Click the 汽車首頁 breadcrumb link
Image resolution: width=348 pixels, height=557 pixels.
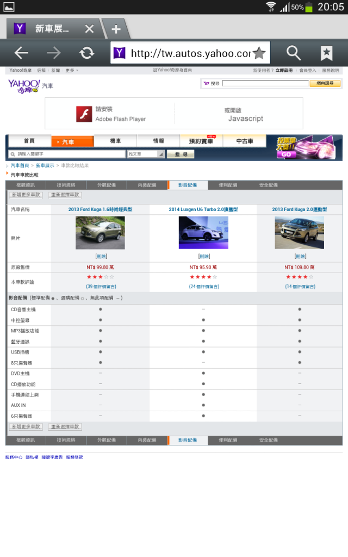pyautogui.click(x=20, y=165)
